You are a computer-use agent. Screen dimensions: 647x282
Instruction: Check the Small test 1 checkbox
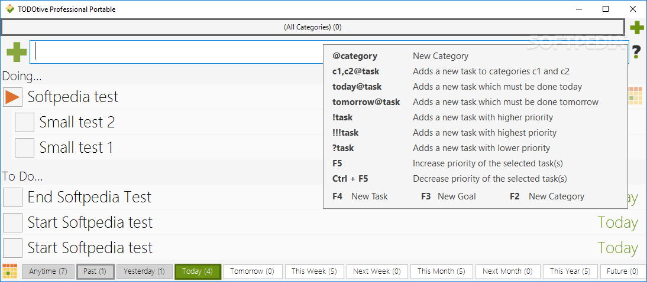(24, 147)
